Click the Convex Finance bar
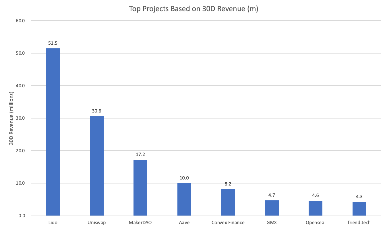This screenshot has height=229, width=387. coord(228,202)
